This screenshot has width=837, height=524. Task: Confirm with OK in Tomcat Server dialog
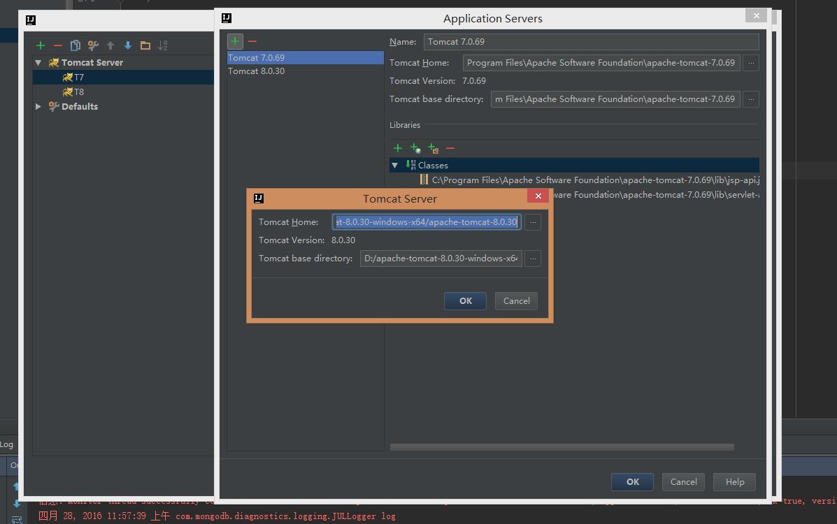click(466, 301)
